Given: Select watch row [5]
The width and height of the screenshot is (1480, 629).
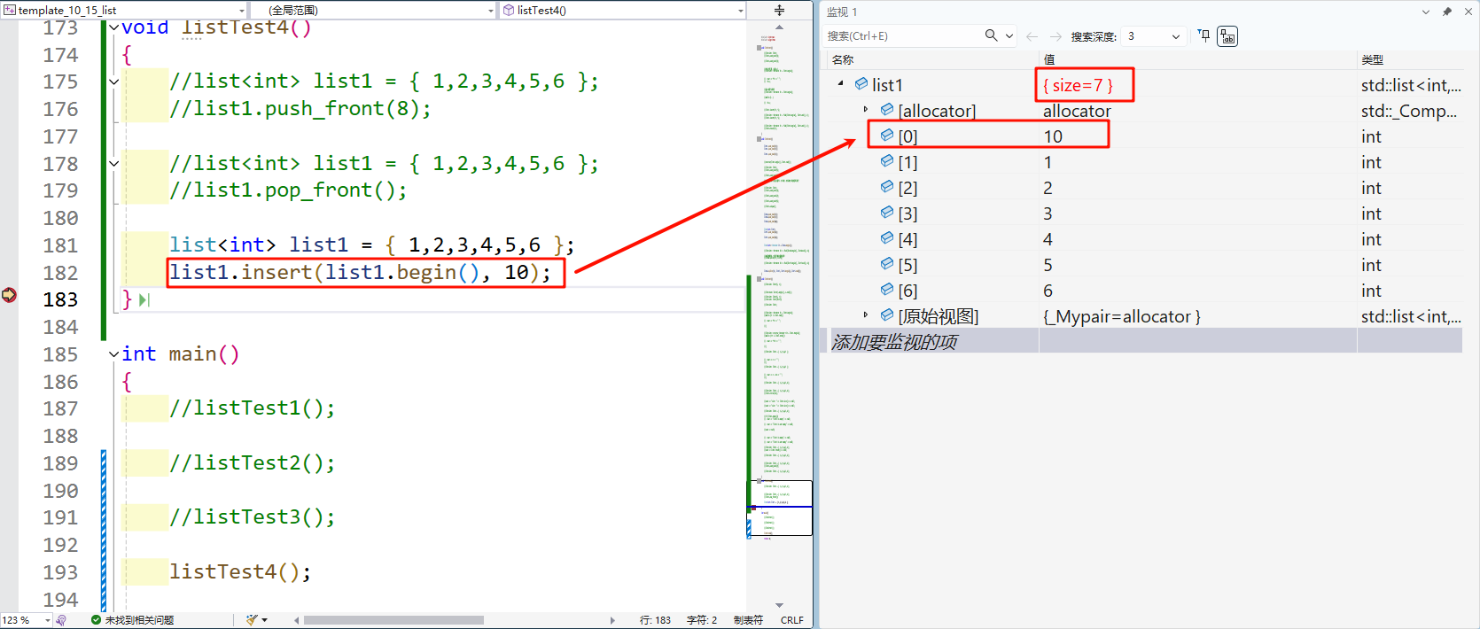Looking at the screenshot, I should click(x=1143, y=265).
